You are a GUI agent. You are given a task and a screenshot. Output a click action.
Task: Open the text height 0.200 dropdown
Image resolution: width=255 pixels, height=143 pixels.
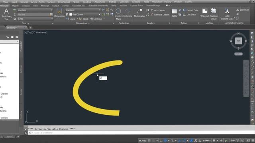tap(35, 19)
